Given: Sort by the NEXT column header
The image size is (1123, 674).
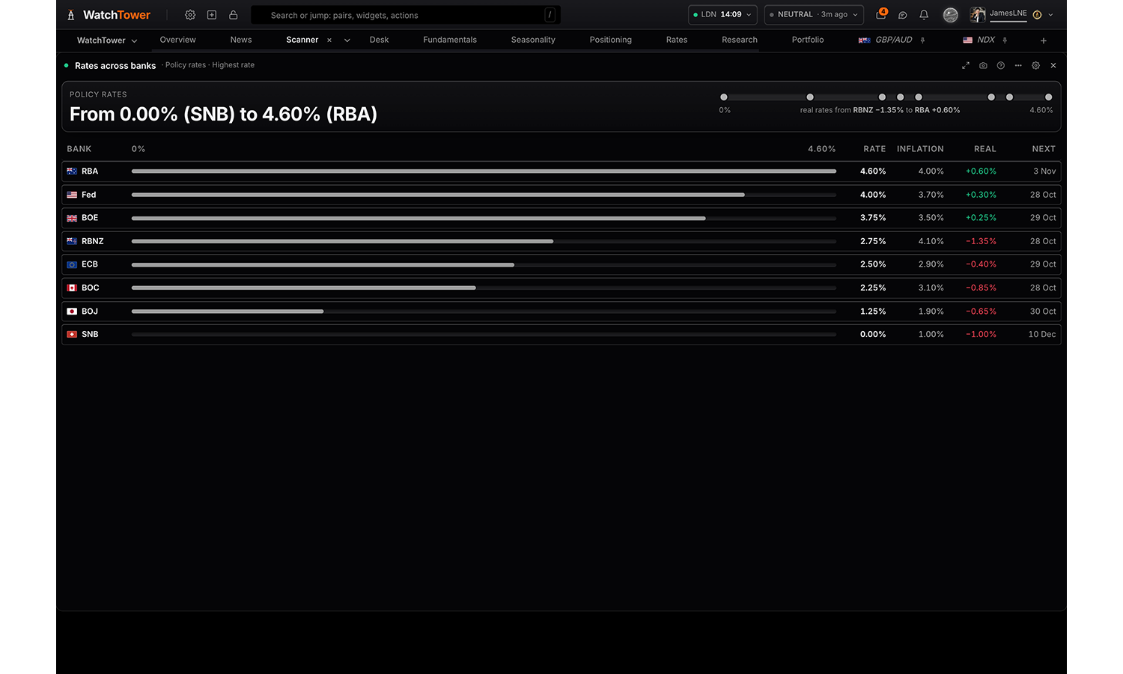Looking at the screenshot, I should pyautogui.click(x=1044, y=149).
